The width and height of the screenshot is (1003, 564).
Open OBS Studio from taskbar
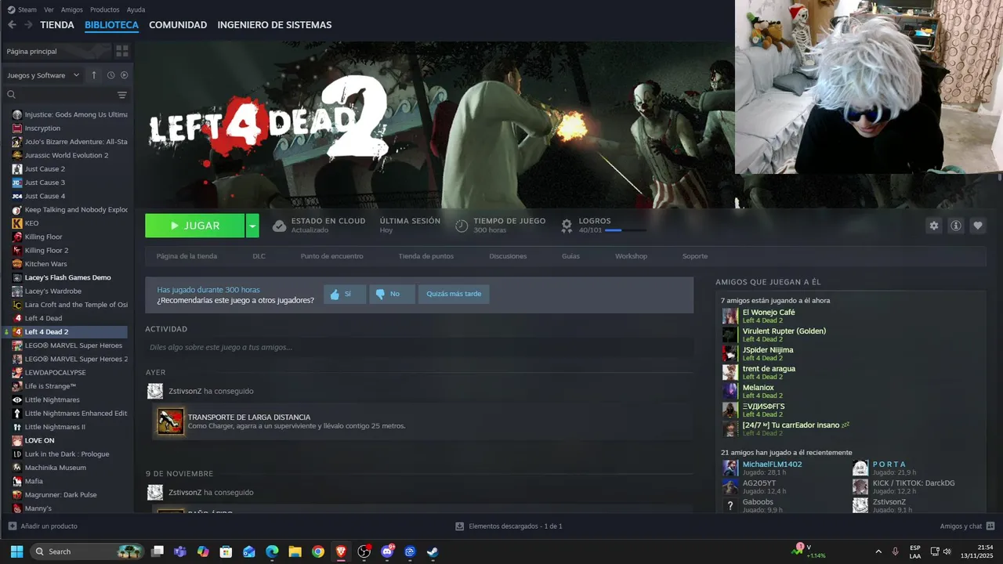(364, 551)
